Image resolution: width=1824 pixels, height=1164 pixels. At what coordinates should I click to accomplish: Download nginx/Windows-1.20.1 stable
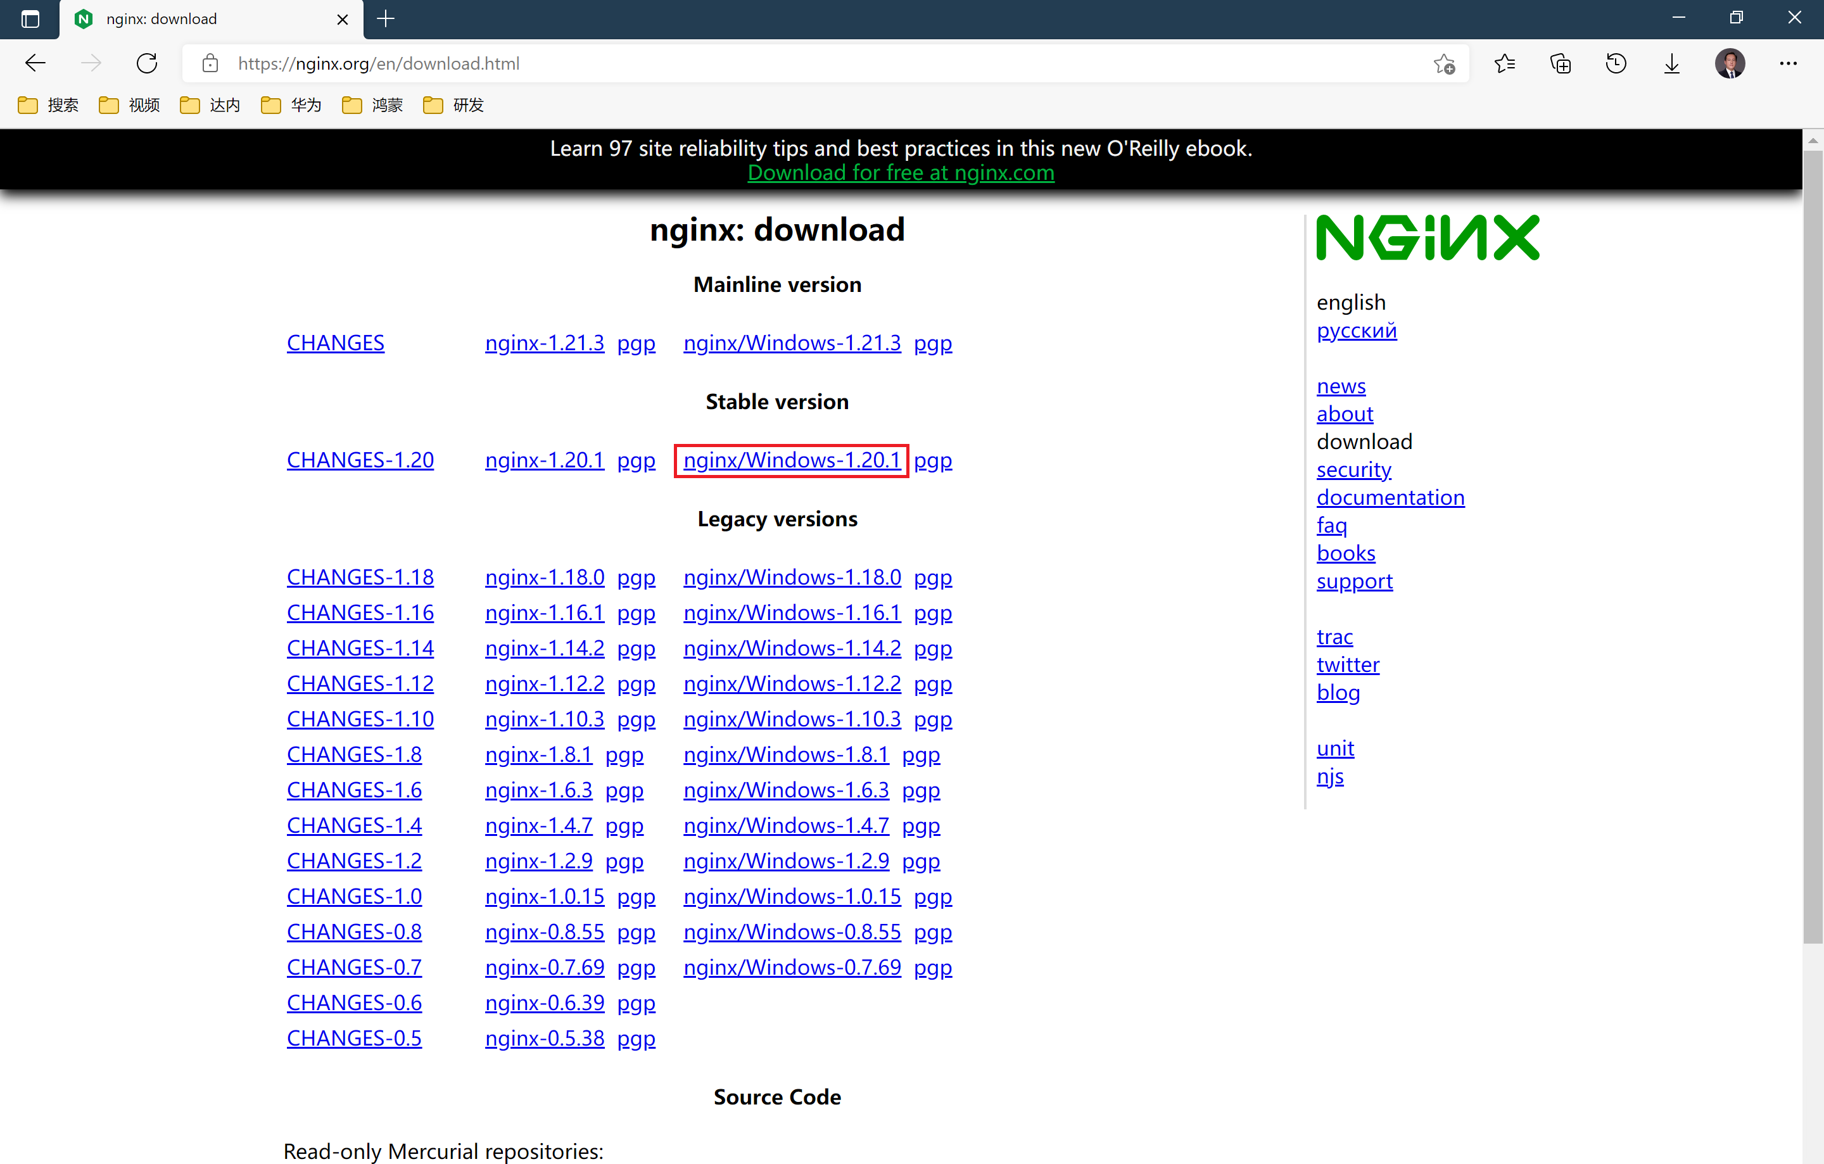click(792, 460)
